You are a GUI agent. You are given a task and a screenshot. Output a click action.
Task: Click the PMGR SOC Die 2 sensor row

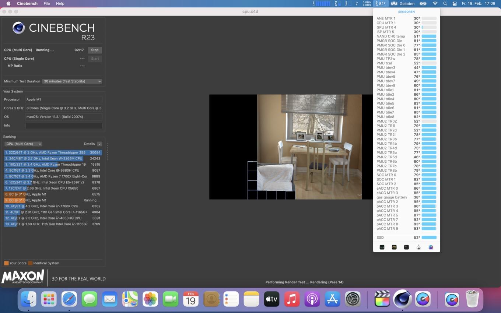[x=406, y=54]
